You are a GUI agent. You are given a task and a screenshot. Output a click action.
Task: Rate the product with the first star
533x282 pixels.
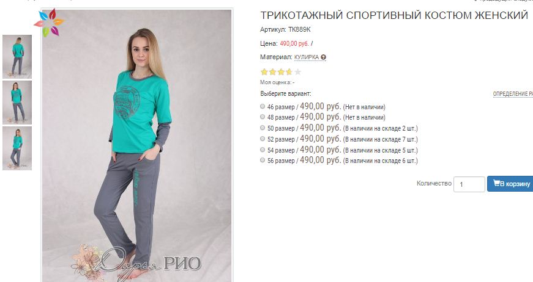264,72
